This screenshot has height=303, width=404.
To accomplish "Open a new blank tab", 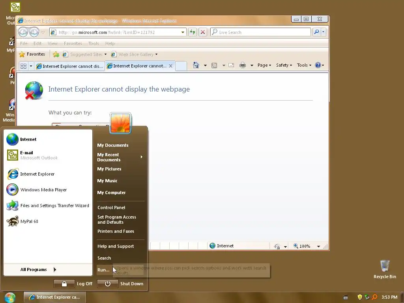I will pyautogui.click(x=181, y=66).
